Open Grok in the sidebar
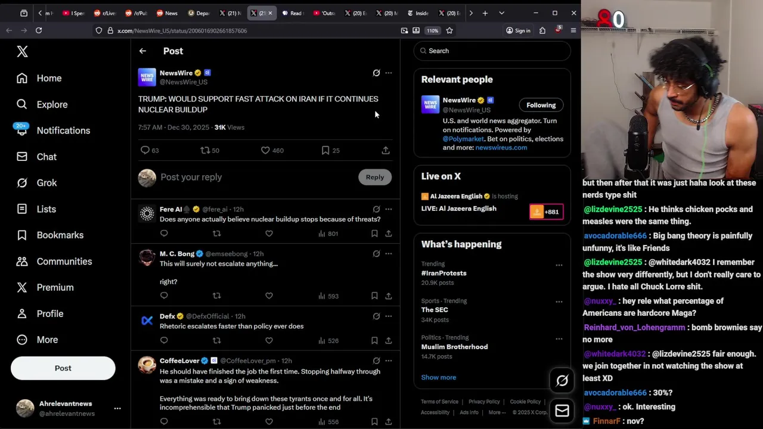763x429 pixels. (36, 183)
